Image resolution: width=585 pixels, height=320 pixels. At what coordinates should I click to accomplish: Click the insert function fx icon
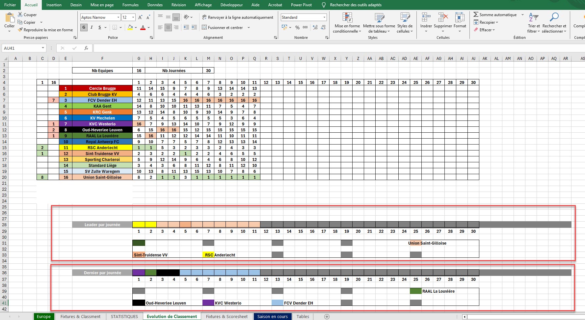86,48
